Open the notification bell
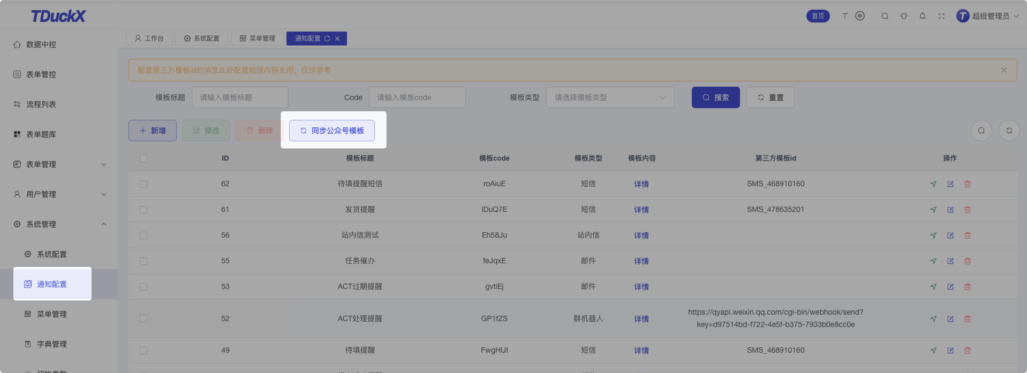This screenshot has width=1027, height=373. click(x=923, y=16)
